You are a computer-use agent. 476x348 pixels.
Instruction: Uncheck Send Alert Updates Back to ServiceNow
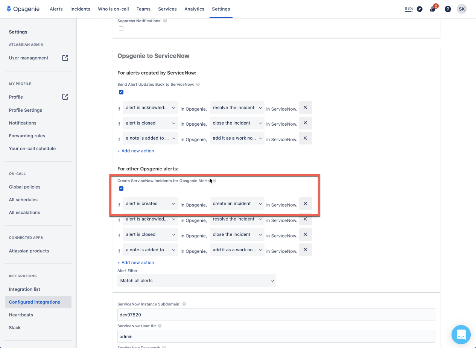point(121,92)
